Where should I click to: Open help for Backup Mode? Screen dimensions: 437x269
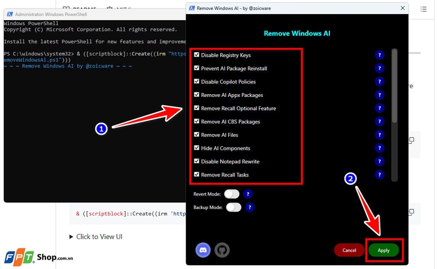coord(250,207)
